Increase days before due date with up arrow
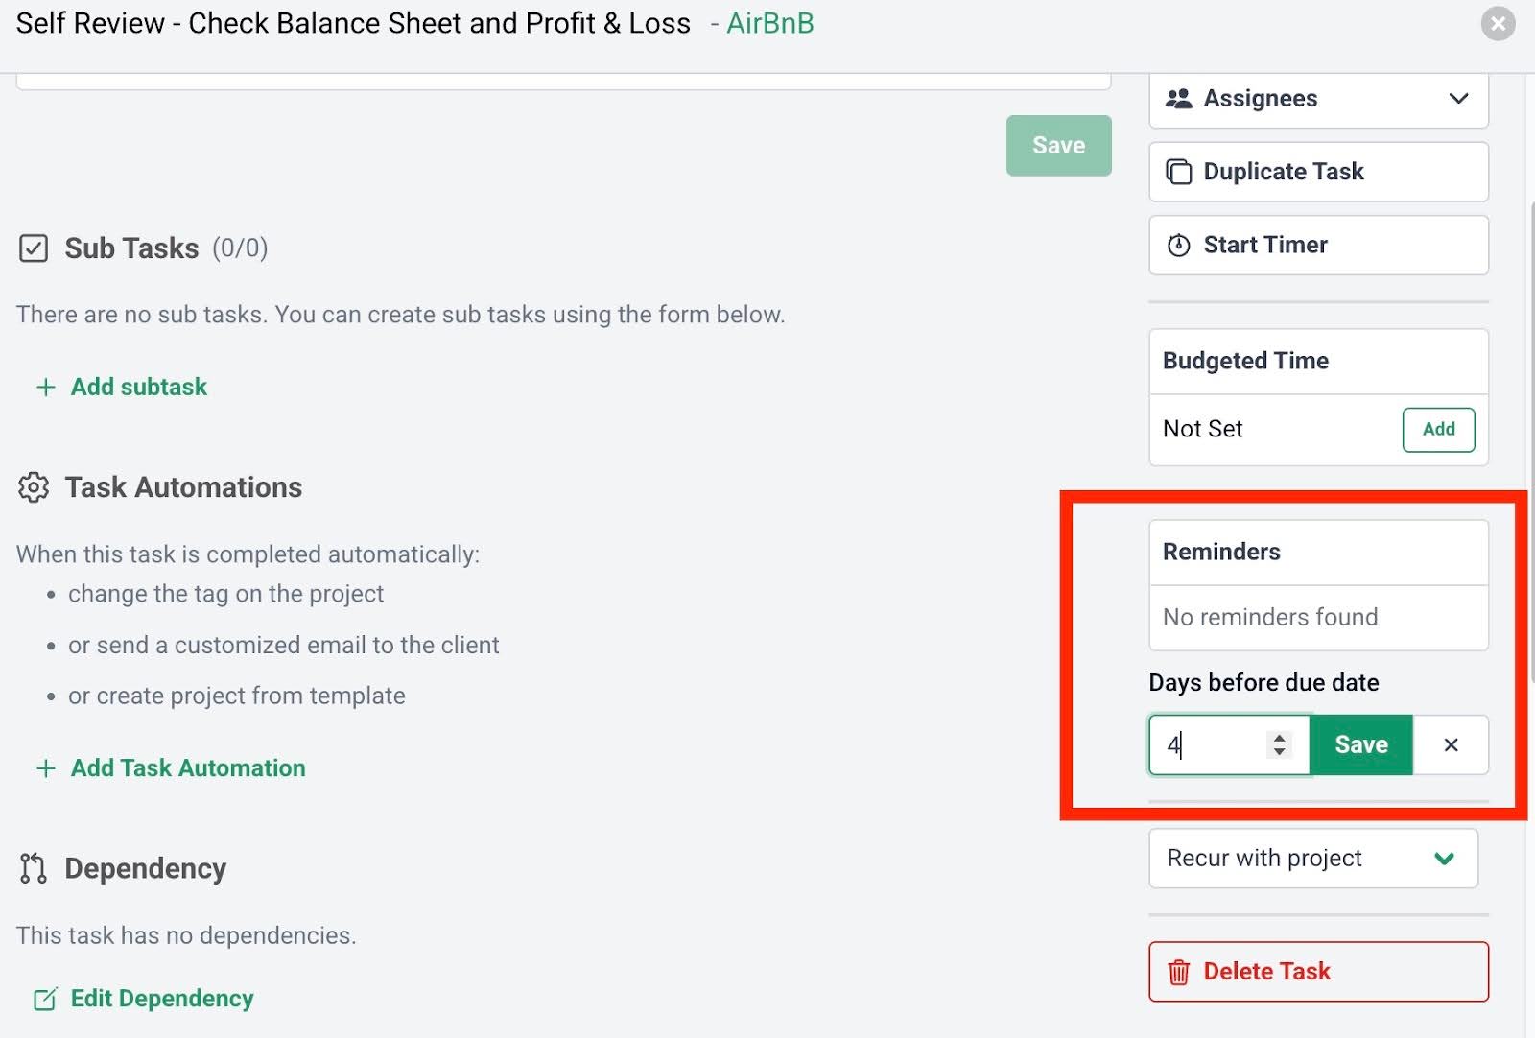This screenshot has height=1038, width=1535. [1279, 738]
